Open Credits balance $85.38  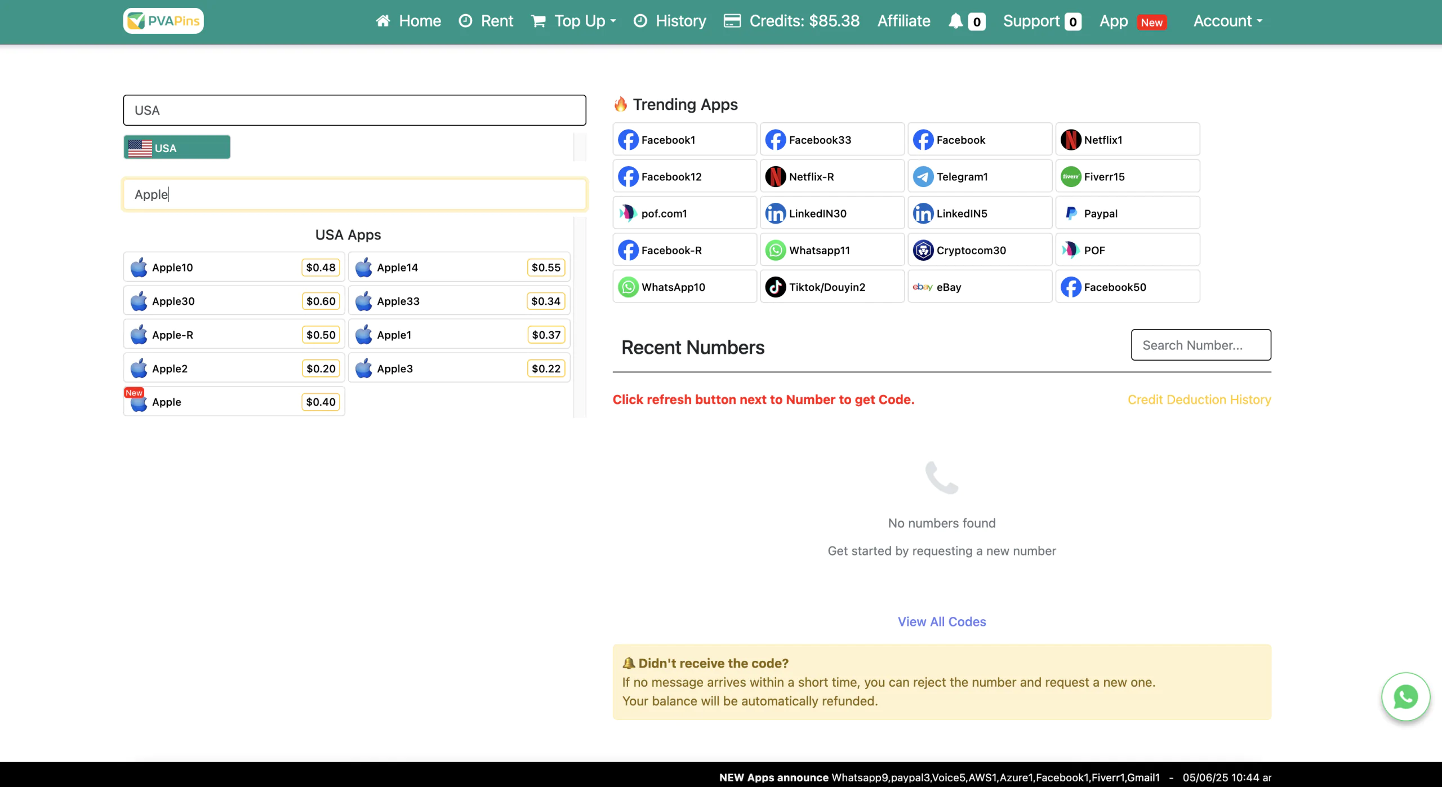click(x=791, y=21)
